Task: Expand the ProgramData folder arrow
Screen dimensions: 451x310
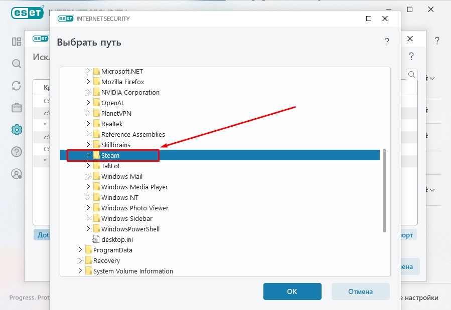Action: 80,250
